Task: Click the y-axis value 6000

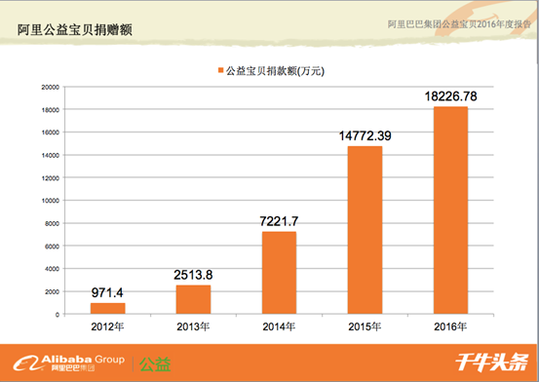Action: point(52,247)
